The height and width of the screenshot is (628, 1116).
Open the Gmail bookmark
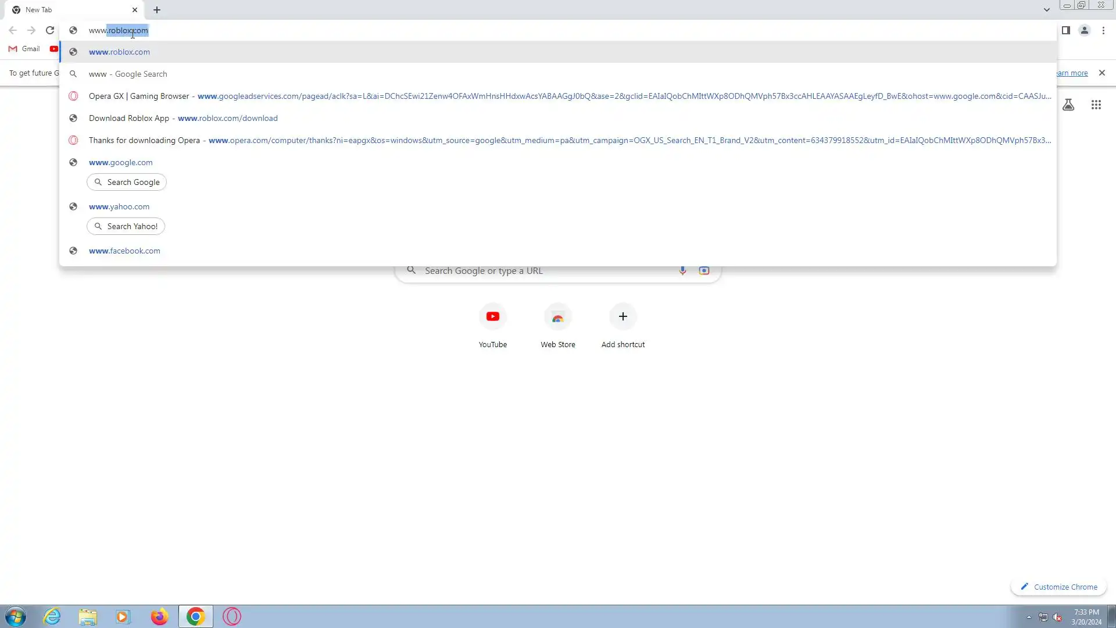click(24, 49)
